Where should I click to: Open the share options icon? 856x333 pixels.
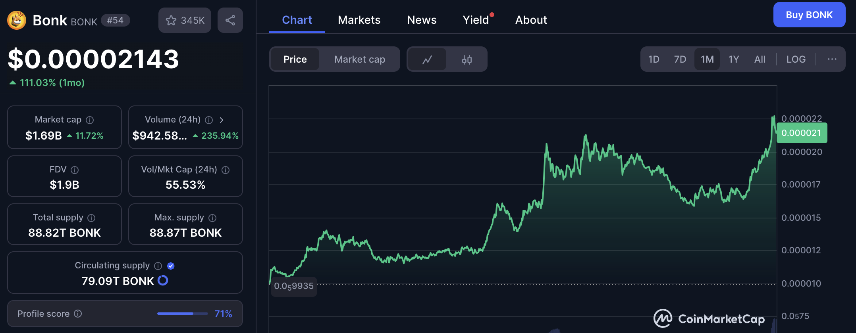click(x=230, y=20)
